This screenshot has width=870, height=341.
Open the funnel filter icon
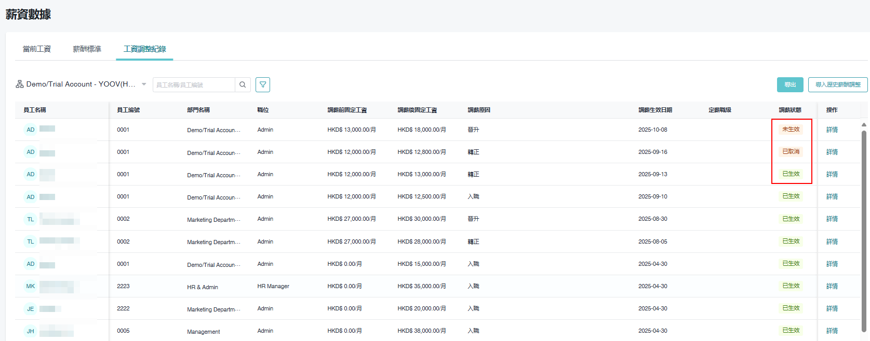[x=263, y=84]
